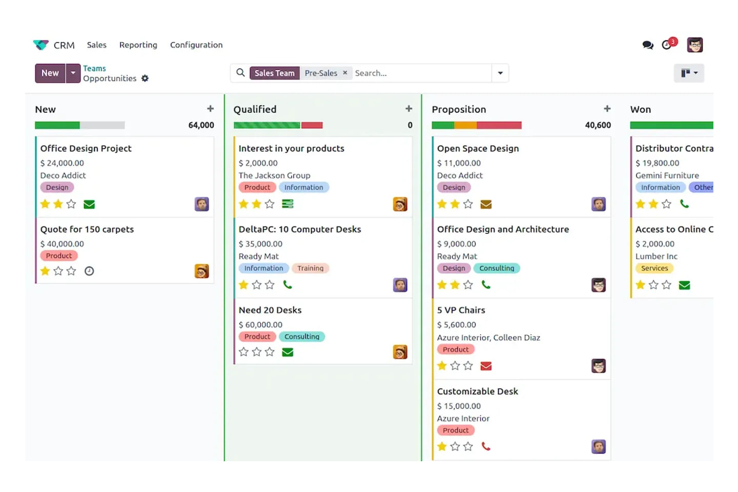Remove the Pre-Sales filter facet
738x492 pixels.
click(345, 73)
